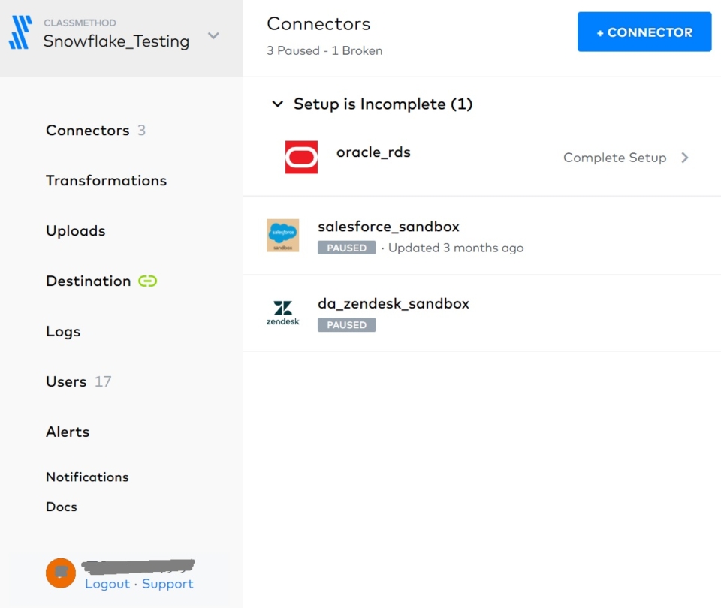Click the green link icon next to Destination

tap(147, 281)
